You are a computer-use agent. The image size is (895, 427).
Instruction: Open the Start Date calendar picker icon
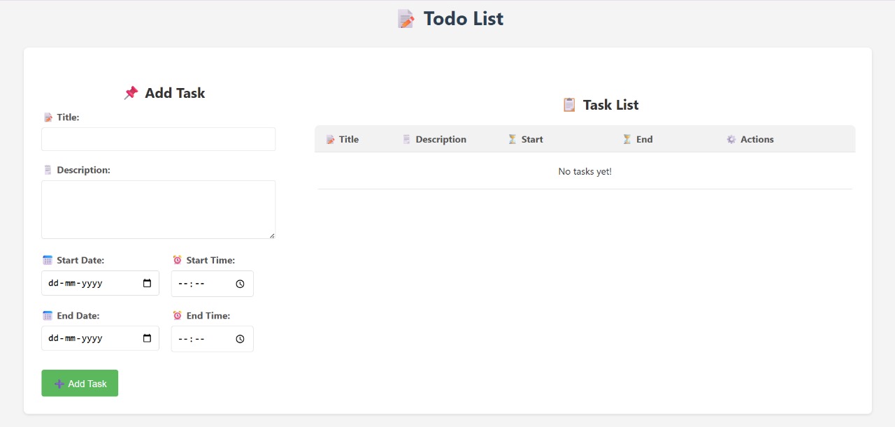147,284
